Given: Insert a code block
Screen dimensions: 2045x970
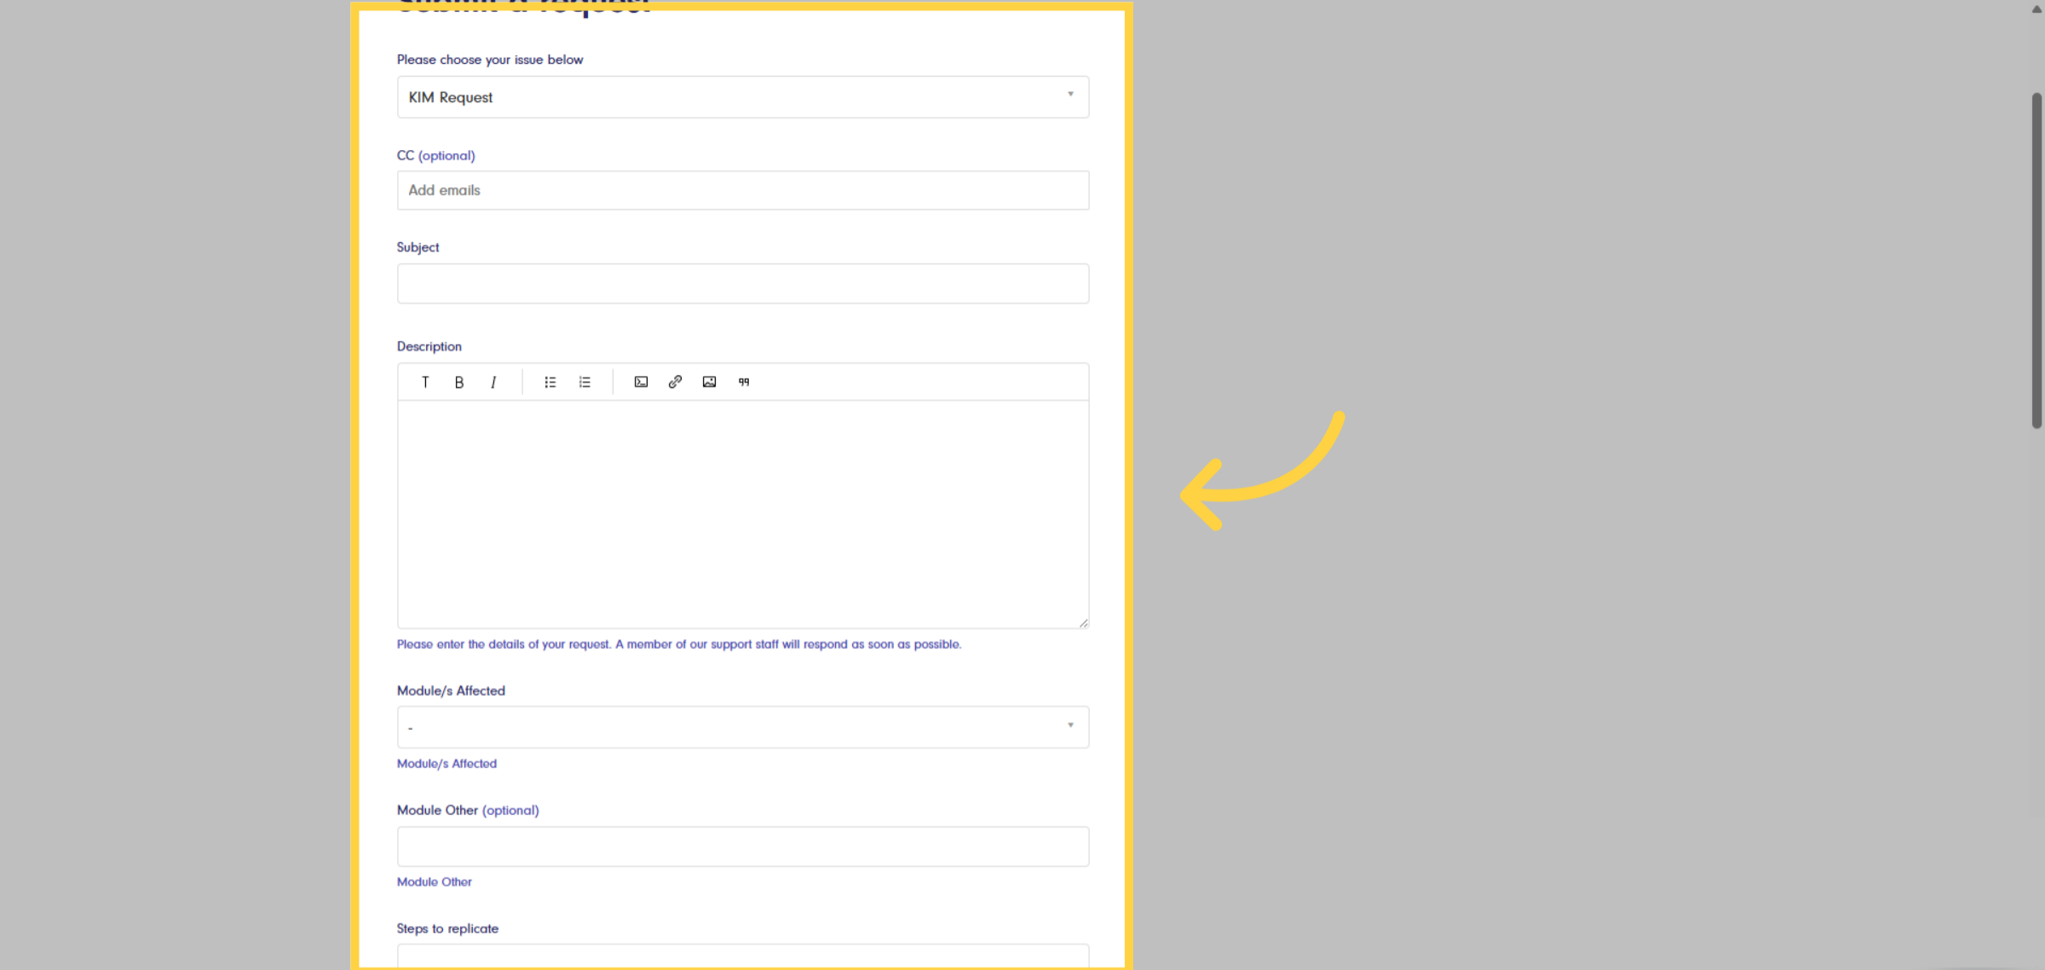Looking at the screenshot, I should 641,382.
